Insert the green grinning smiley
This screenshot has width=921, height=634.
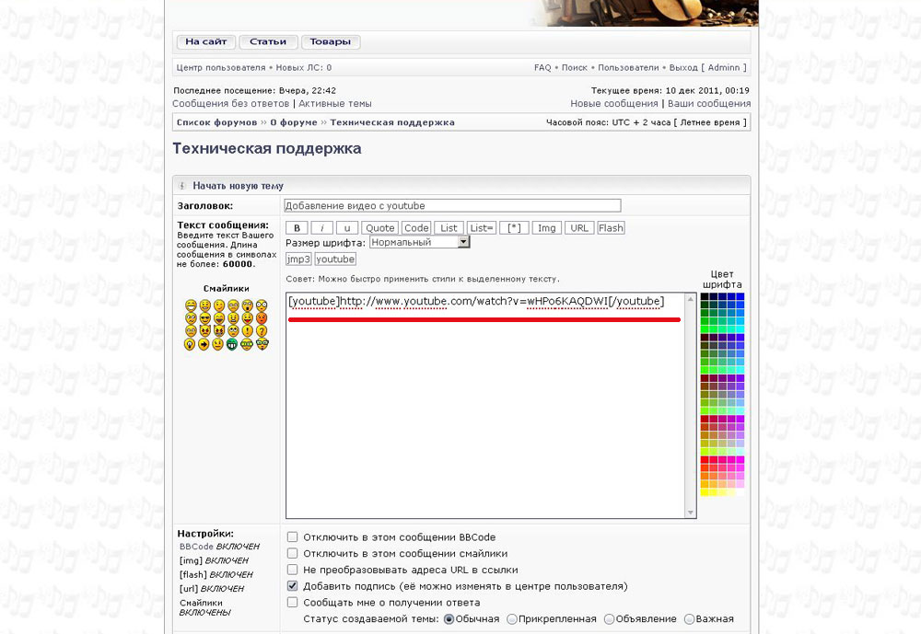(x=232, y=345)
